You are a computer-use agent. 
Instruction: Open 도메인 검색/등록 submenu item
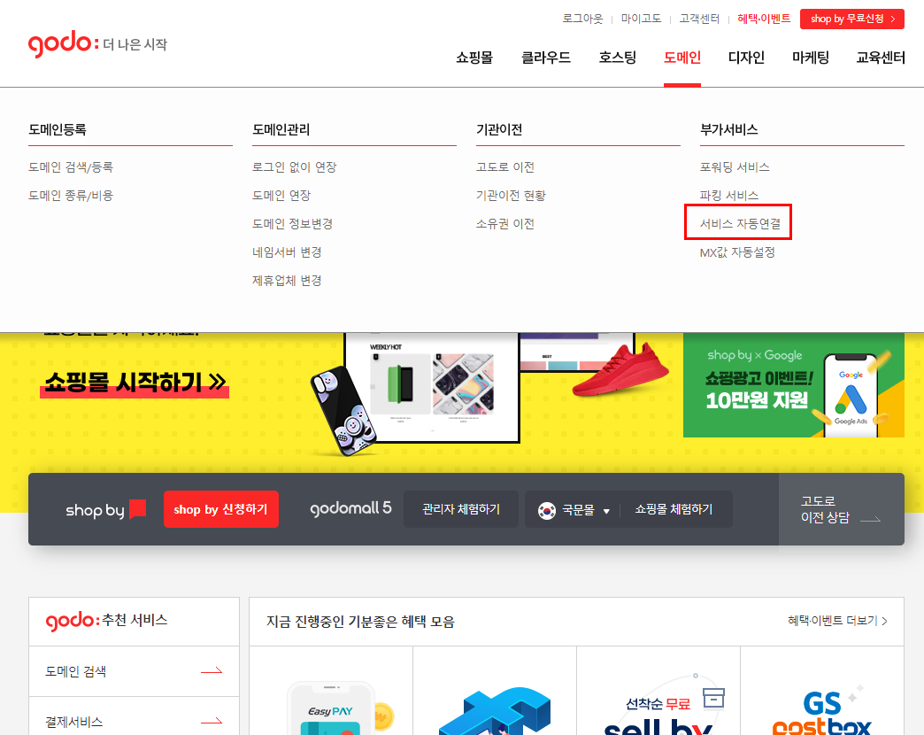[x=71, y=167]
